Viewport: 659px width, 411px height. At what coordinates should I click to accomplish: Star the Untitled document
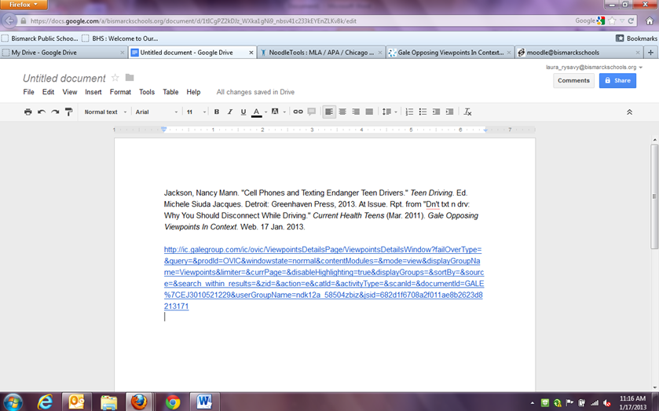115,78
